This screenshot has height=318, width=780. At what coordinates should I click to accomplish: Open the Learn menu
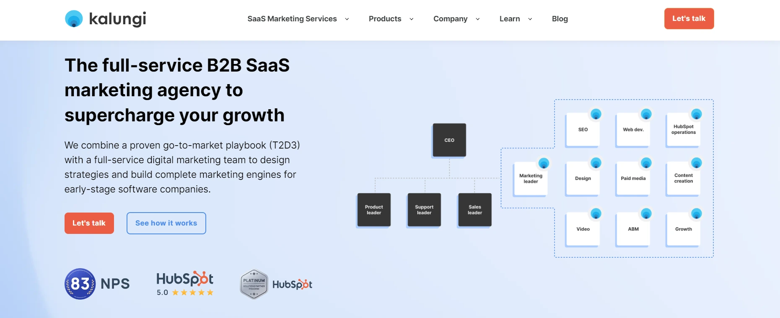(510, 19)
